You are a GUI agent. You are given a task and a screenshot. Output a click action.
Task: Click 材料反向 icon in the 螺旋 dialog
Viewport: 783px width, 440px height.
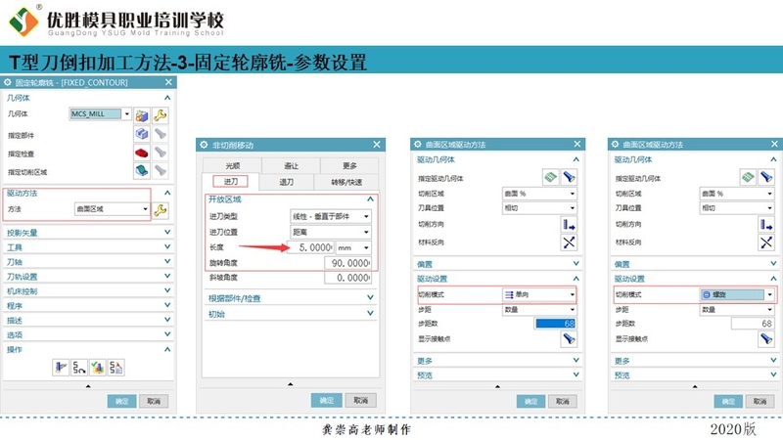pyautogui.click(x=766, y=242)
